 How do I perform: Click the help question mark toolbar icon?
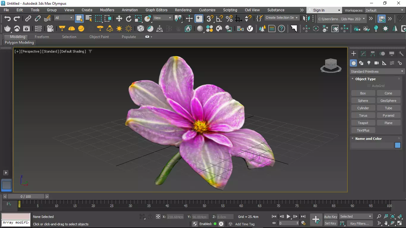[281, 29]
